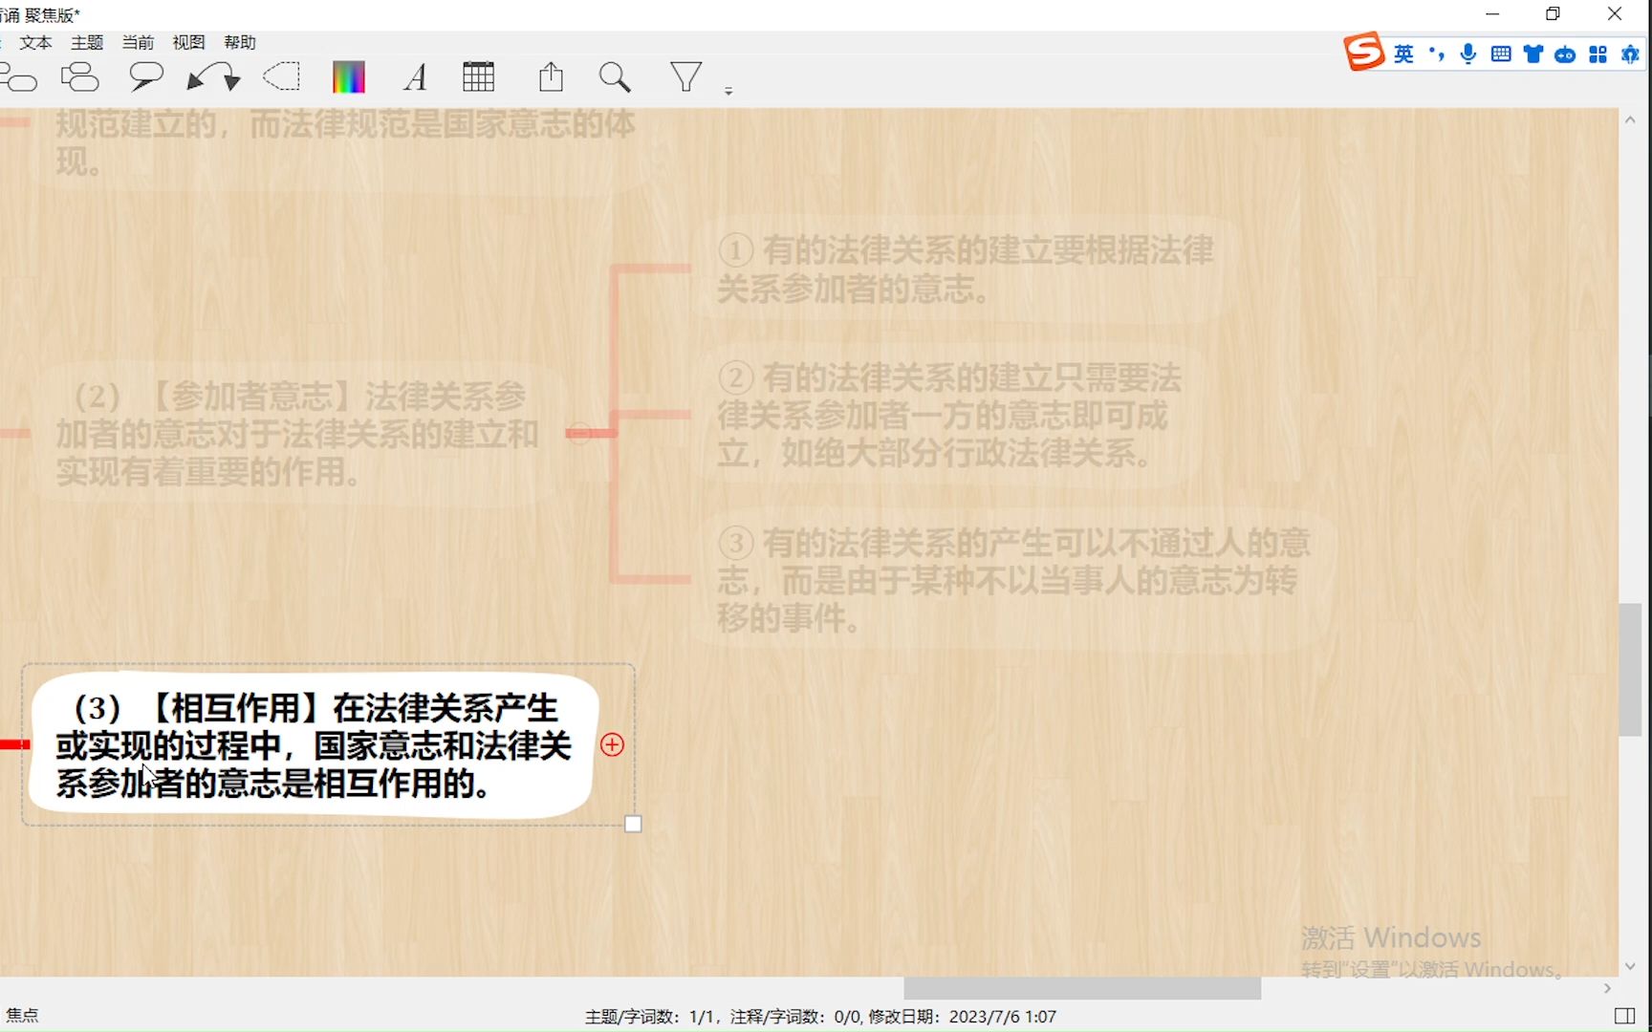
Task: Click the stacked-topics add icon
Action: pos(80,77)
